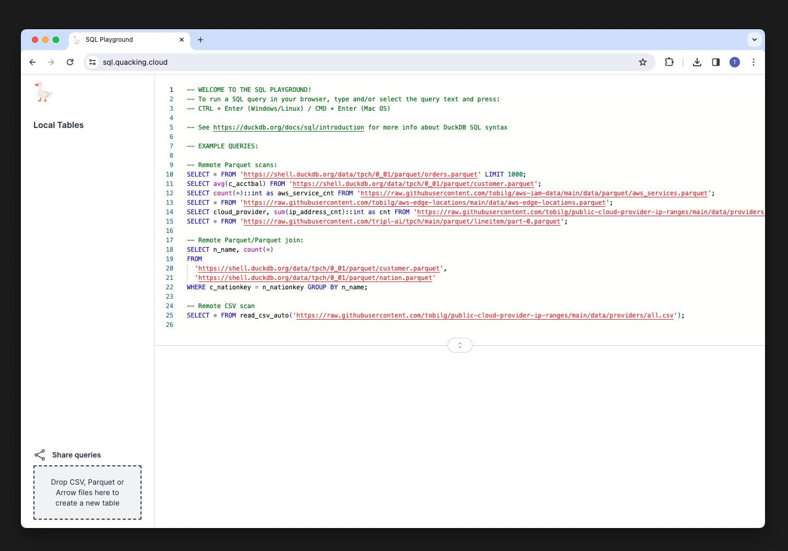Open the providers all.csv link
This screenshot has height=551, width=788.
485,315
